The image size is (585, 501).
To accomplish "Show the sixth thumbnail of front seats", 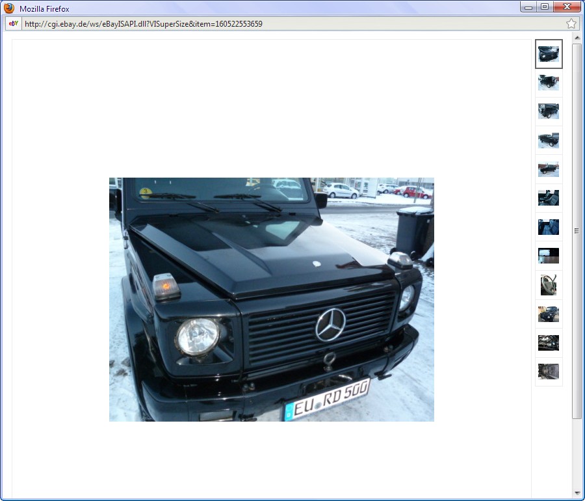I will [x=549, y=198].
